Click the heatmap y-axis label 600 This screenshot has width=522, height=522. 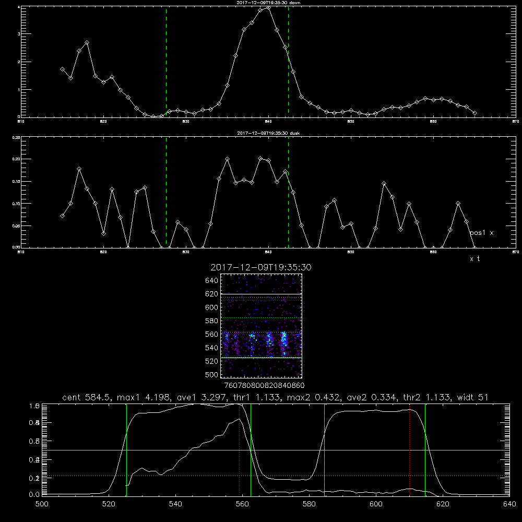(x=212, y=307)
